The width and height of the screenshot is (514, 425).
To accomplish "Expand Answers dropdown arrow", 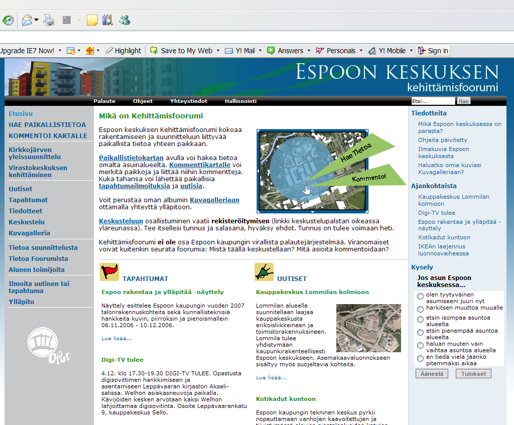I will (x=309, y=51).
